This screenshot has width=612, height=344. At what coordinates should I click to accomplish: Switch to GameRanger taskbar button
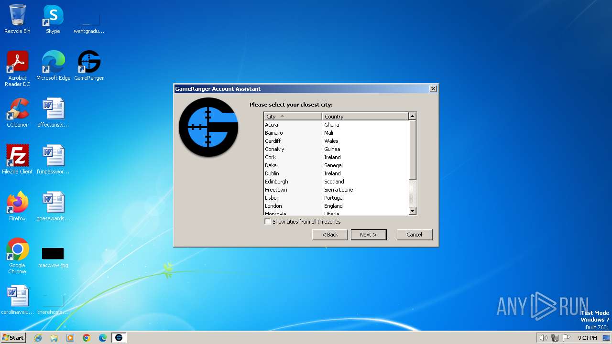pyautogui.click(x=119, y=338)
